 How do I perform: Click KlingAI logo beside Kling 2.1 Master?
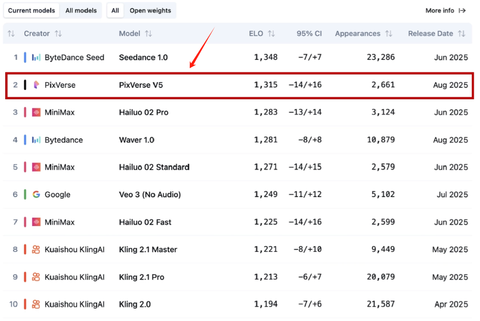pos(36,250)
